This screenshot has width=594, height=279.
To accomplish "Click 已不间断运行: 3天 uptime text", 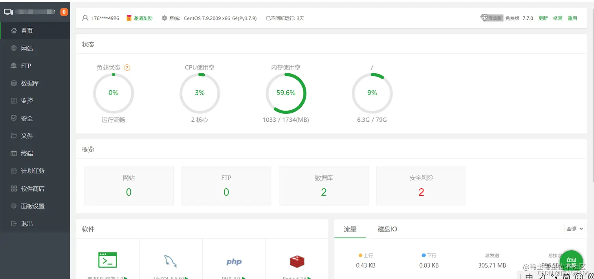I will [285, 18].
